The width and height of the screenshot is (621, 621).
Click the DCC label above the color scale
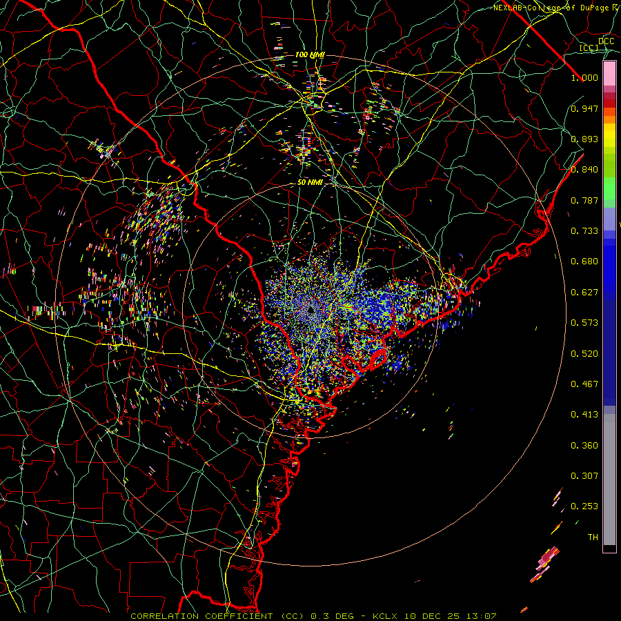coord(607,41)
